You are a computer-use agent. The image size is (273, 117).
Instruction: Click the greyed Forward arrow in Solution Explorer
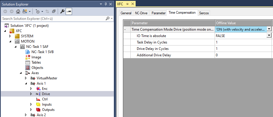click(11, 11)
